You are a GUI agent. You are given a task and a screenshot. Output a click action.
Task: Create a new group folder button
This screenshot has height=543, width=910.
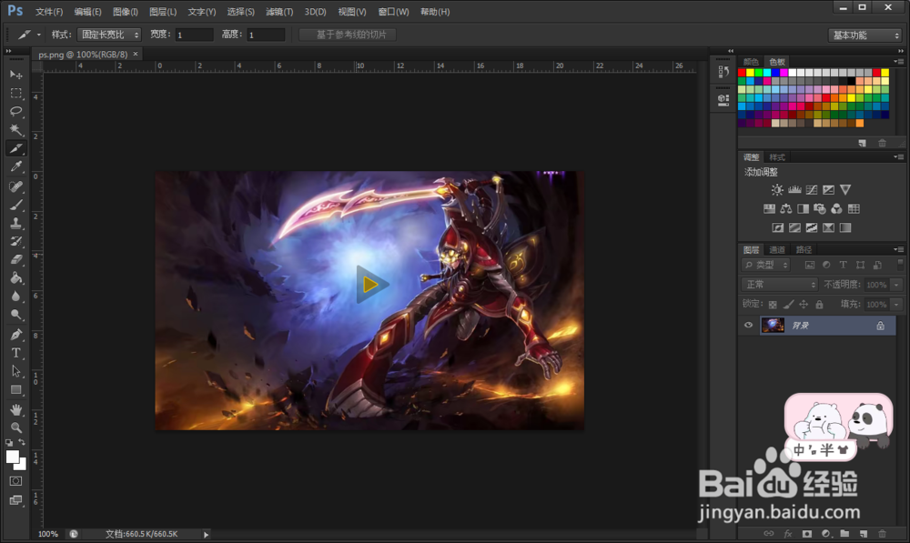pyautogui.click(x=844, y=534)
